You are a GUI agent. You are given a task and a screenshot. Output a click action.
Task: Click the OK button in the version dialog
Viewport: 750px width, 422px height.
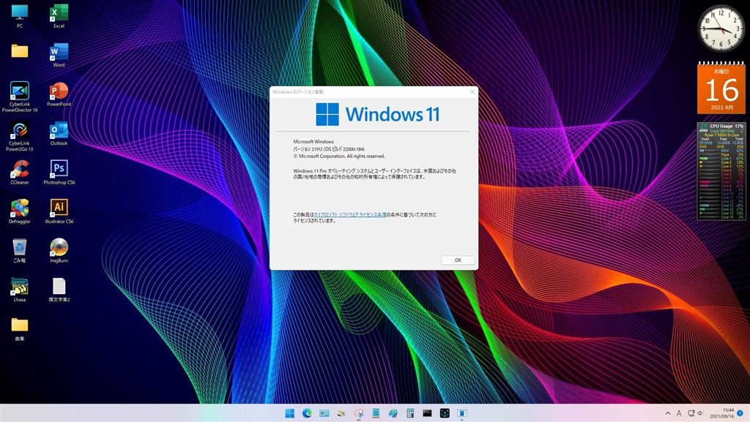pos(458,260)
